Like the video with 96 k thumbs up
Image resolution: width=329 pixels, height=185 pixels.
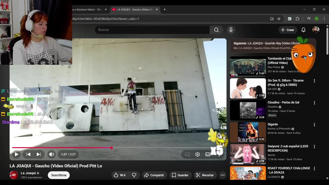pos(120,175)
